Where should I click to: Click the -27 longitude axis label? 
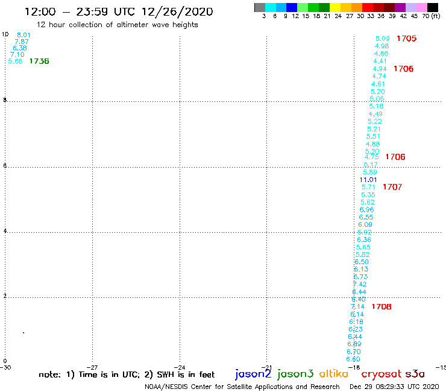tap(92, 367)
